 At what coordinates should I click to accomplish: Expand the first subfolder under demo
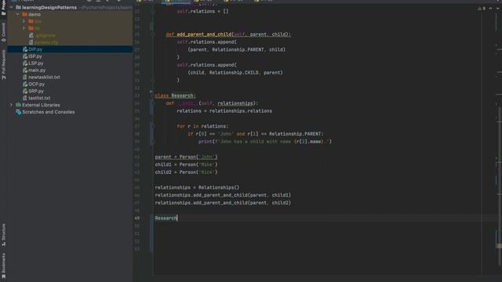(24, 21)
